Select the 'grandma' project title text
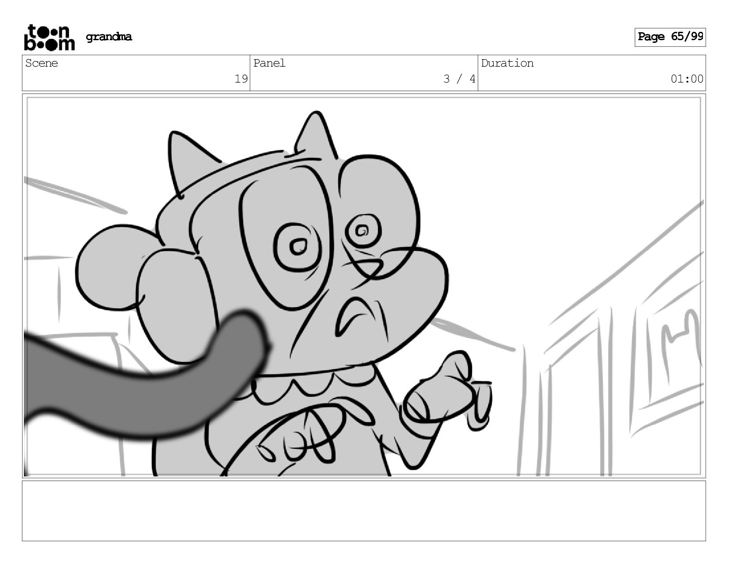 [109, 37]
